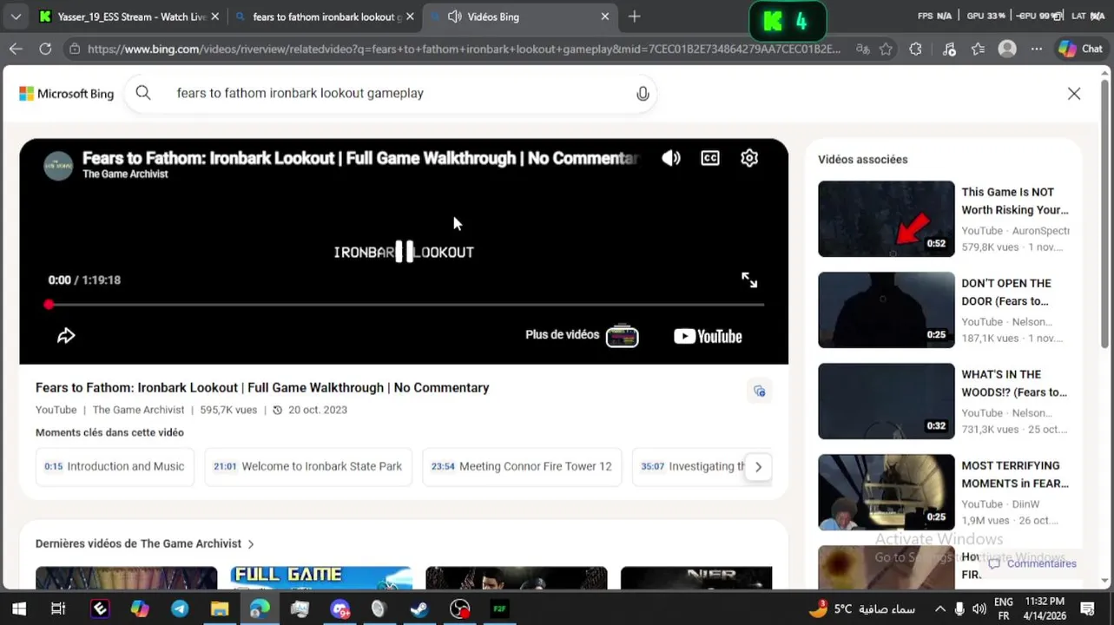
Task: Open a new browser tab with the plus
Action: coord(635,16)
